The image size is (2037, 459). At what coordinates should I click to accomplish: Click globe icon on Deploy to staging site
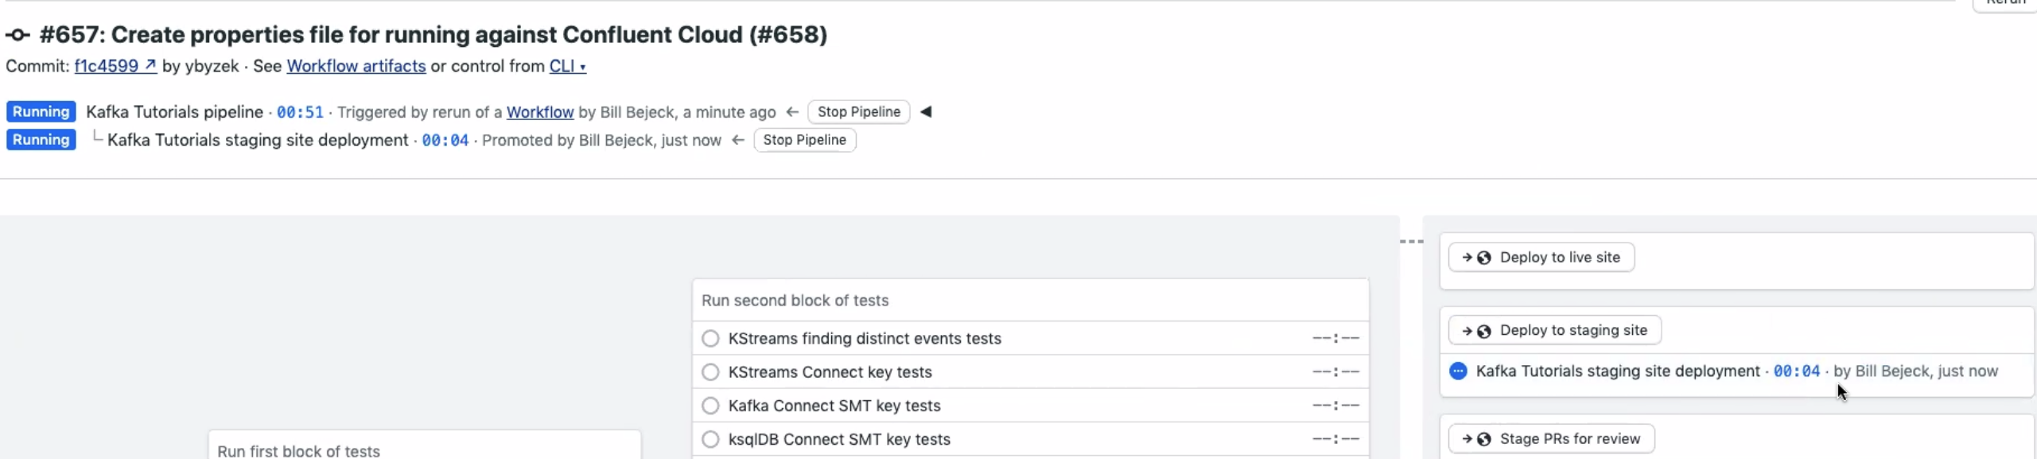click(1483, 331)
